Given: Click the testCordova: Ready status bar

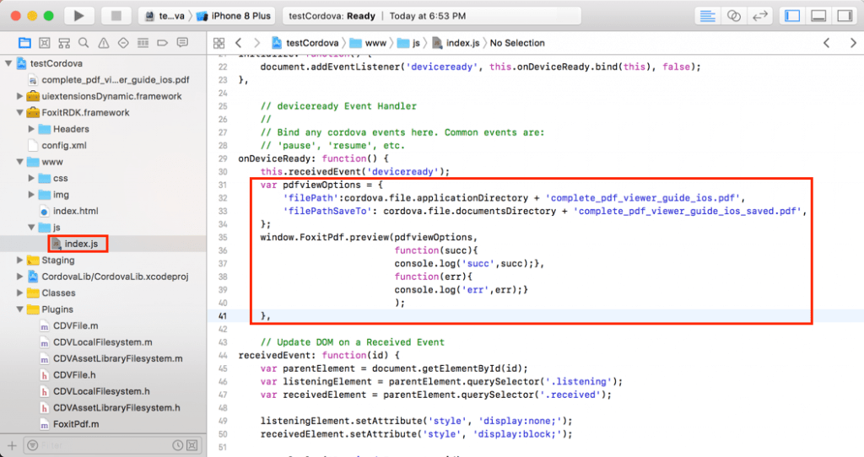Looking at the screenshot, I should (431, 16).
